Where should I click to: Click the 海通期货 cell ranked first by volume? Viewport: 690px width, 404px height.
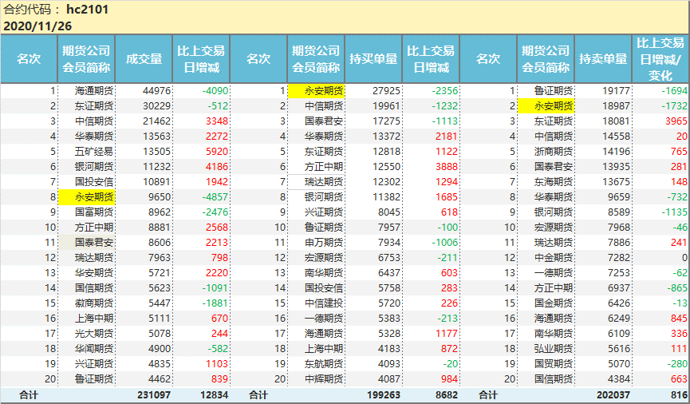pos(87,91)
